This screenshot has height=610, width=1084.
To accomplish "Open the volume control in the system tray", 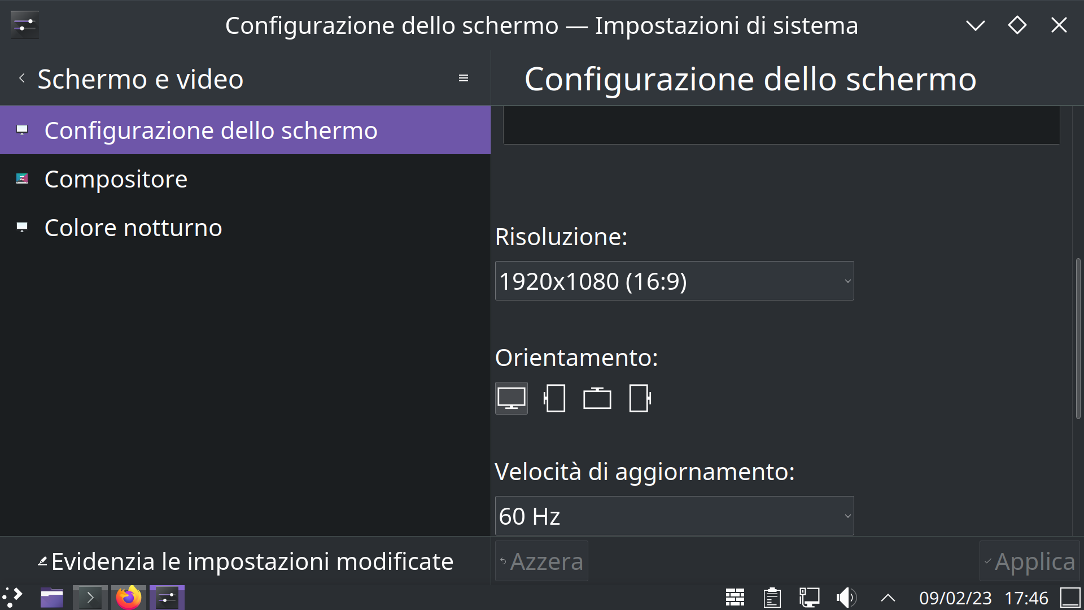I will click(x=846, y=598).
